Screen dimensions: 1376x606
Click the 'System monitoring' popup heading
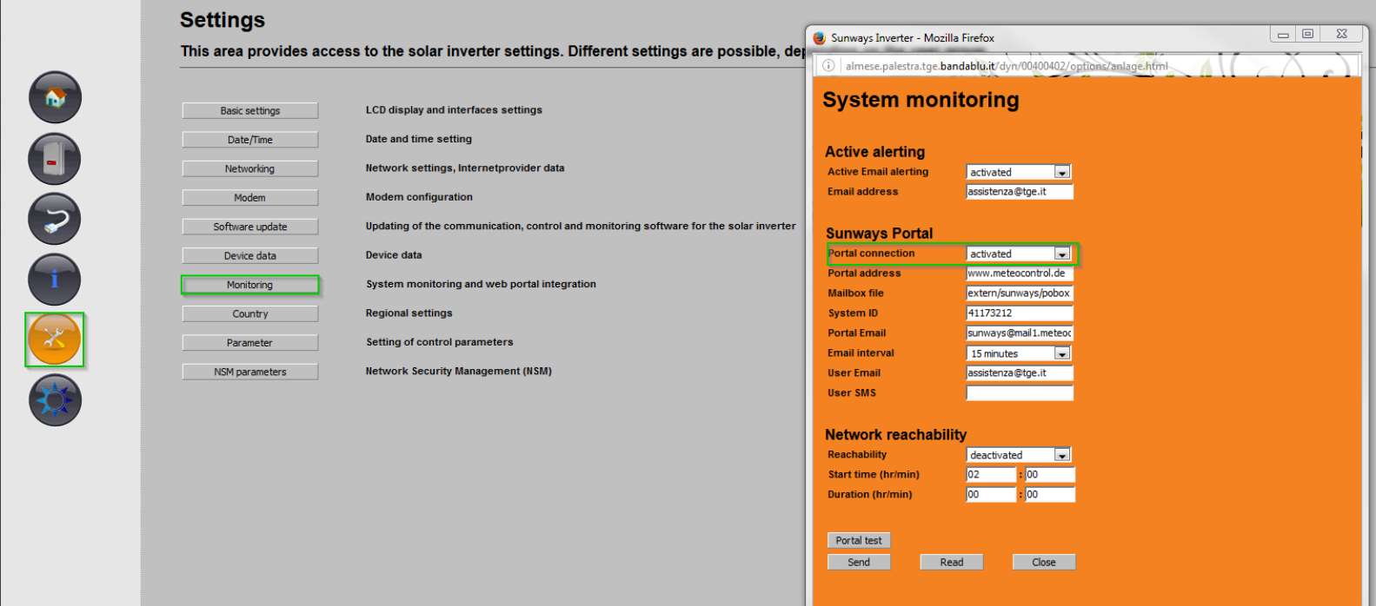(921, 101)
